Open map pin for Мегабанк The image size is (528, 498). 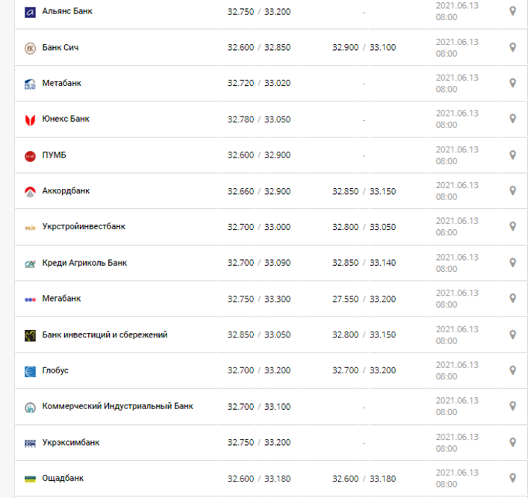512,299
